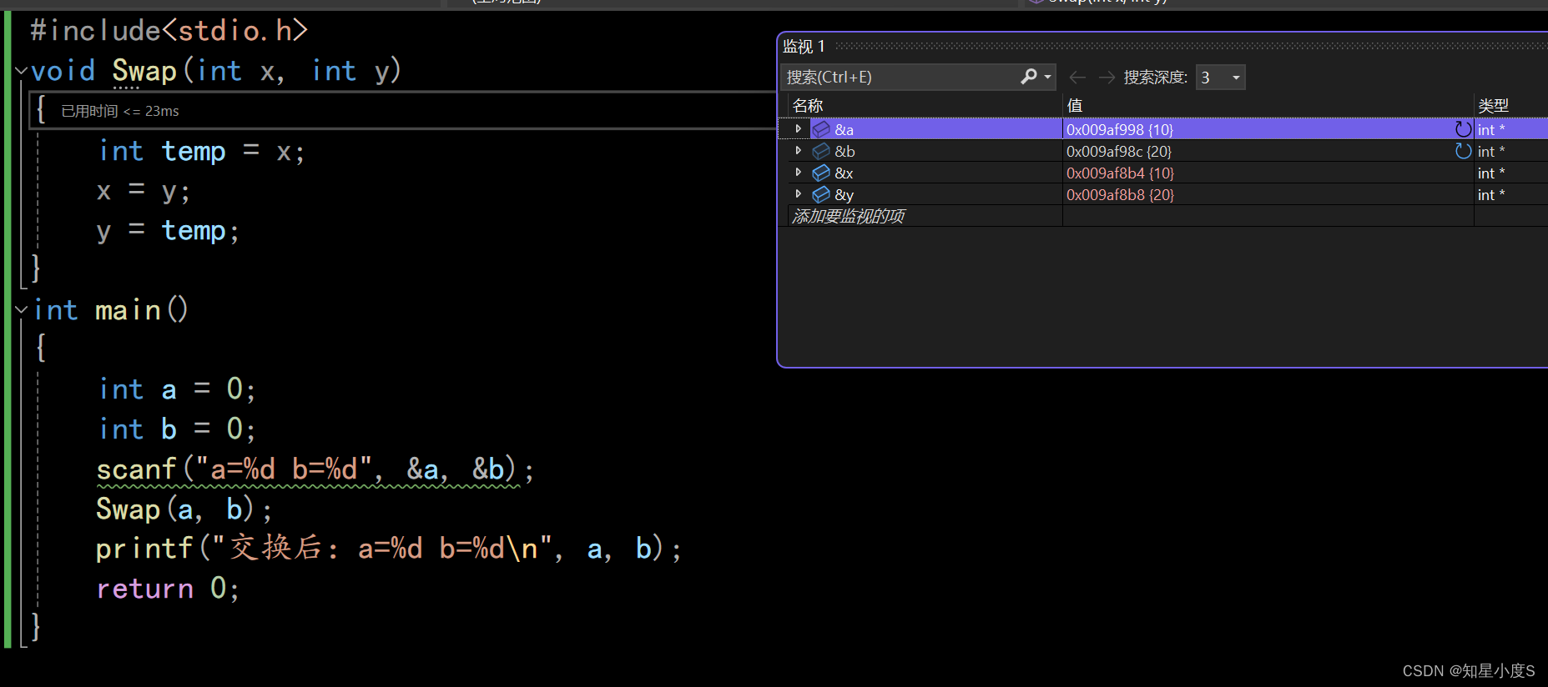Collapse the main function code block
1548x687 pixels.
click(x=22, y=310)
